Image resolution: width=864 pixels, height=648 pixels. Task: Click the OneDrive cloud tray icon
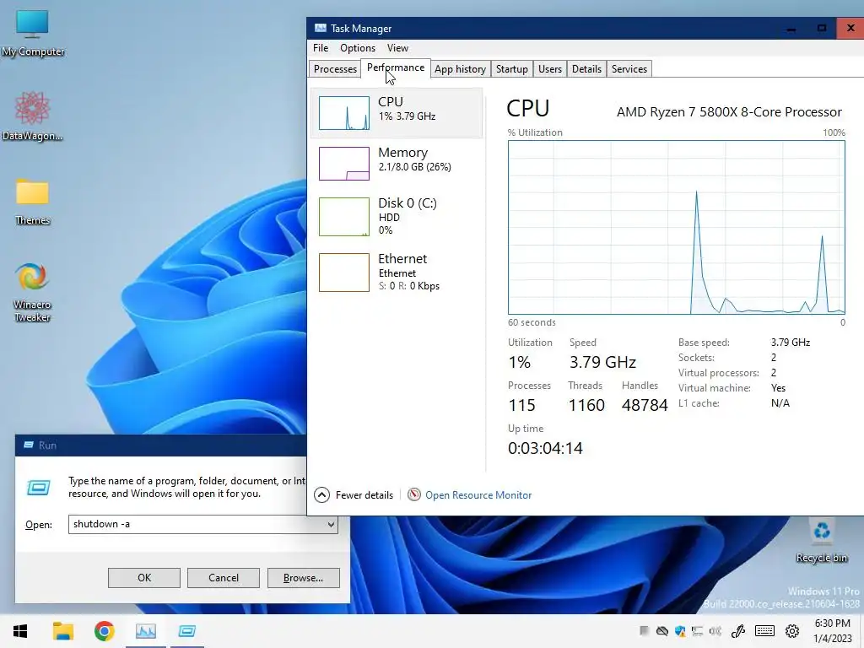click(x=662, y=631)
